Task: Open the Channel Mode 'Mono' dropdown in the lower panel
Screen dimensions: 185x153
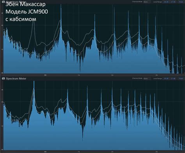Action: (x=147, y=78)
